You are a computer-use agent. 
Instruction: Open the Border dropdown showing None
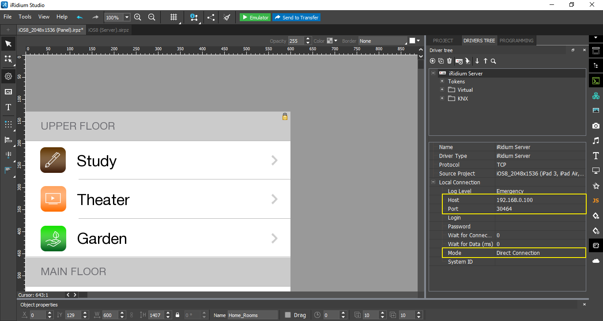click(382, 41)
